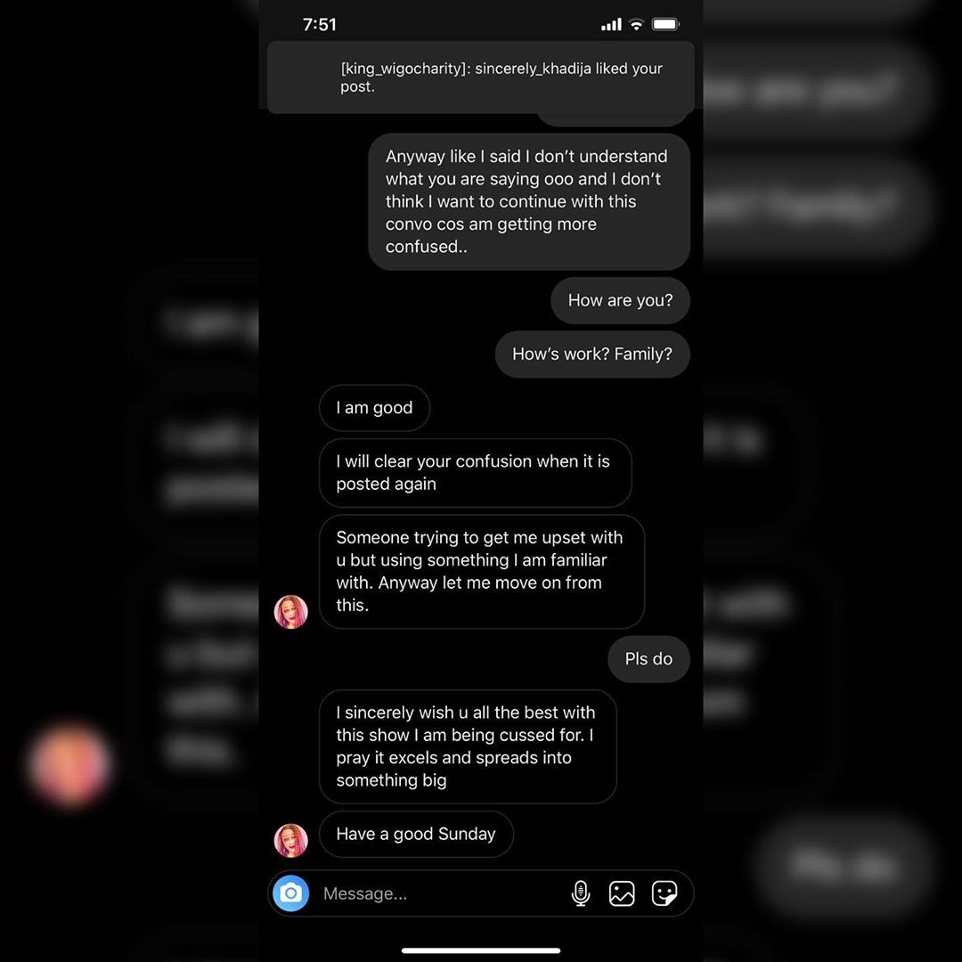The width and height of the screenshot is (962, 962).
Task: Tap the battery status icon
Action: (665, 25)
